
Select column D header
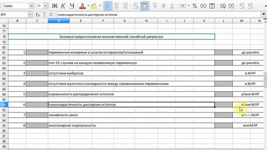tap(59, 21)
